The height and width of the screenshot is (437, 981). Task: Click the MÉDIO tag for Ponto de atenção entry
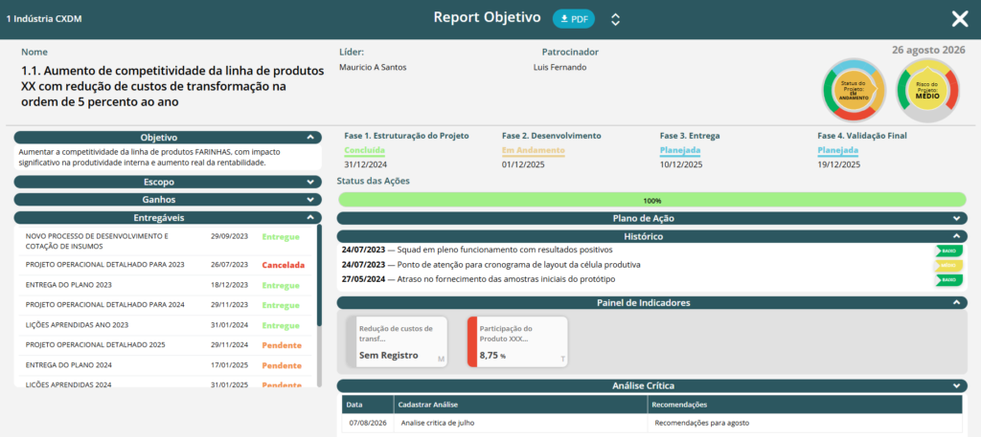948,265
